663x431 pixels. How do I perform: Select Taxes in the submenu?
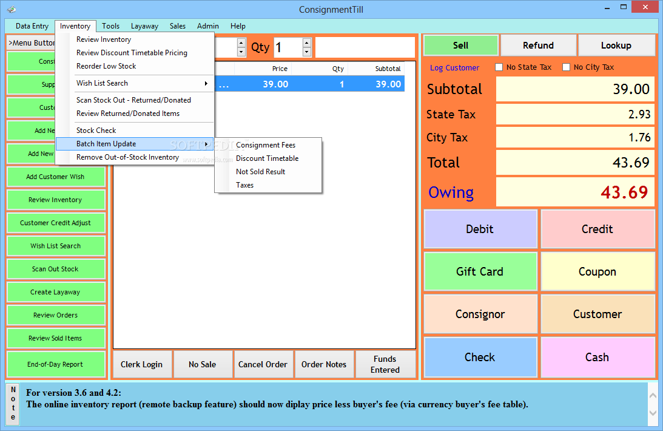268,185
